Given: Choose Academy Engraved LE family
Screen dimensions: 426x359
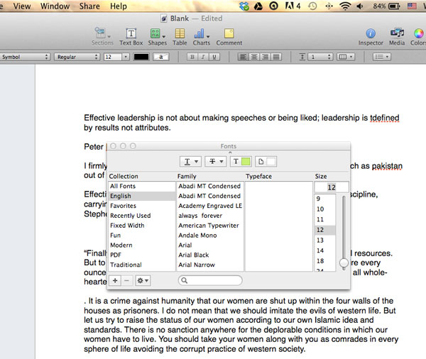Looking at the screenshot, I should point(210,206).
